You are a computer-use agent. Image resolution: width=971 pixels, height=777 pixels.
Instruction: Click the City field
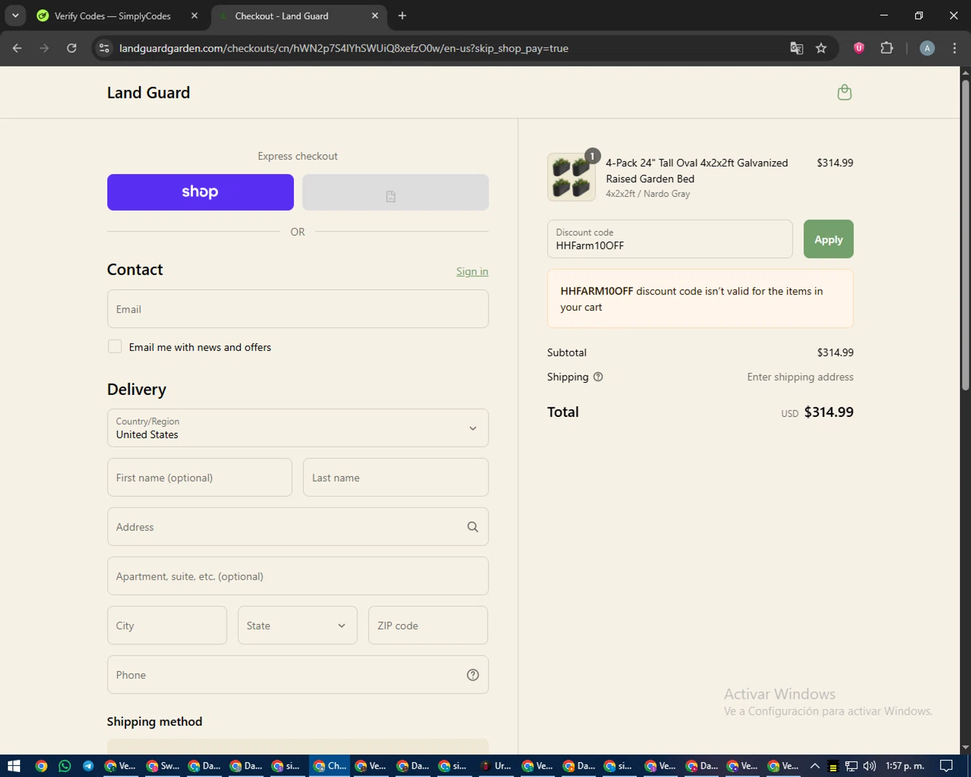coord(167,625)
